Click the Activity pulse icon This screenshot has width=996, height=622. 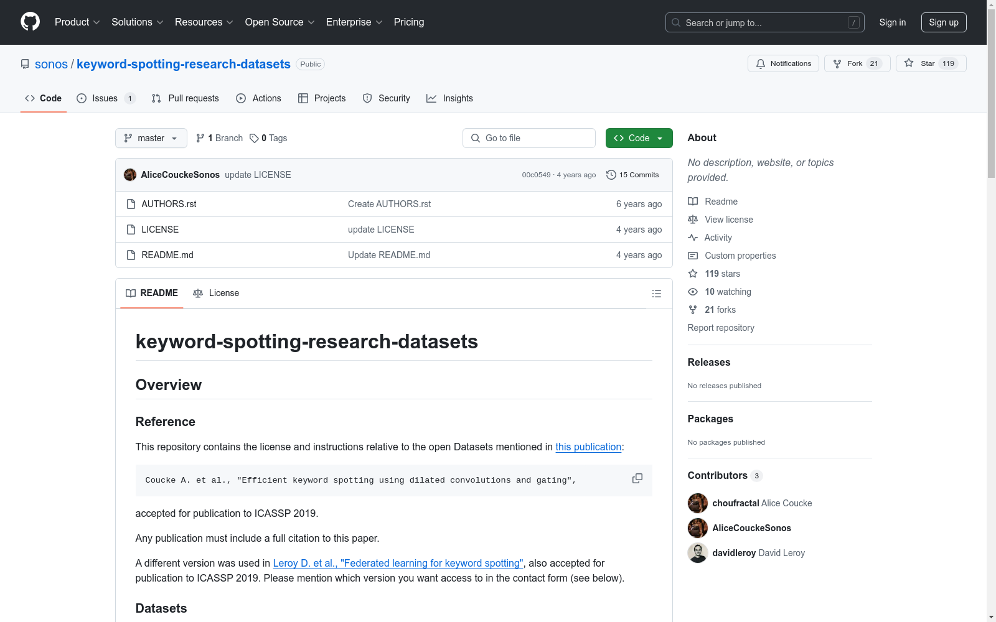(693, 238)
